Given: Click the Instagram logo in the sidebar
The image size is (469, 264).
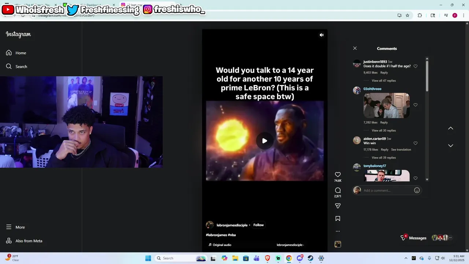Looking at the screenshot, I should (x=18, y=34).
